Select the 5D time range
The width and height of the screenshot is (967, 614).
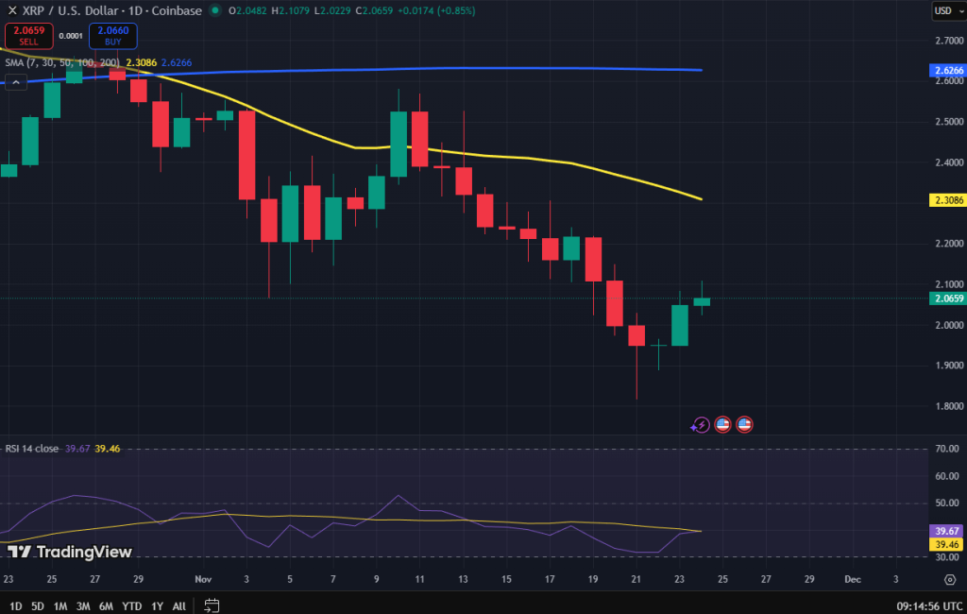(37, 605)
